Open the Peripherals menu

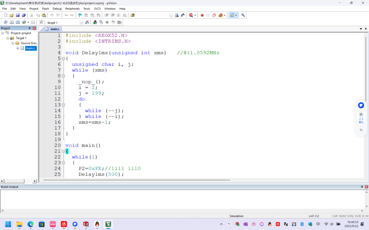coord(72,9)
